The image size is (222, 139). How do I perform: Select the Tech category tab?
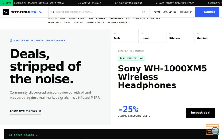point(125,36)
